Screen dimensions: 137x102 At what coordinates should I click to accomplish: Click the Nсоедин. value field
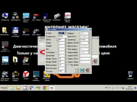tap(61, 52)
